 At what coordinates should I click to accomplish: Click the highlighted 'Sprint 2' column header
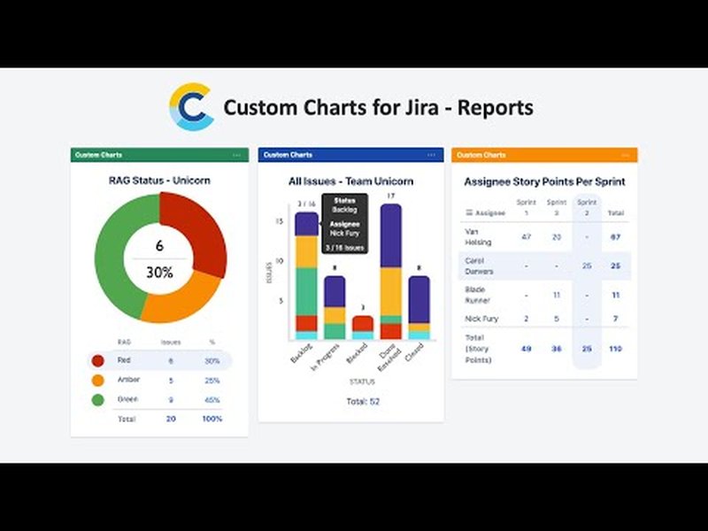click(x=587, y=207)
